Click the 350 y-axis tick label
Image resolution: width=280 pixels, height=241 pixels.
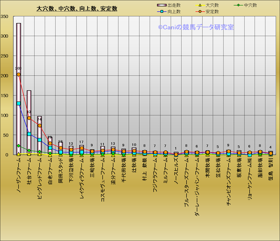click(5, 16)
